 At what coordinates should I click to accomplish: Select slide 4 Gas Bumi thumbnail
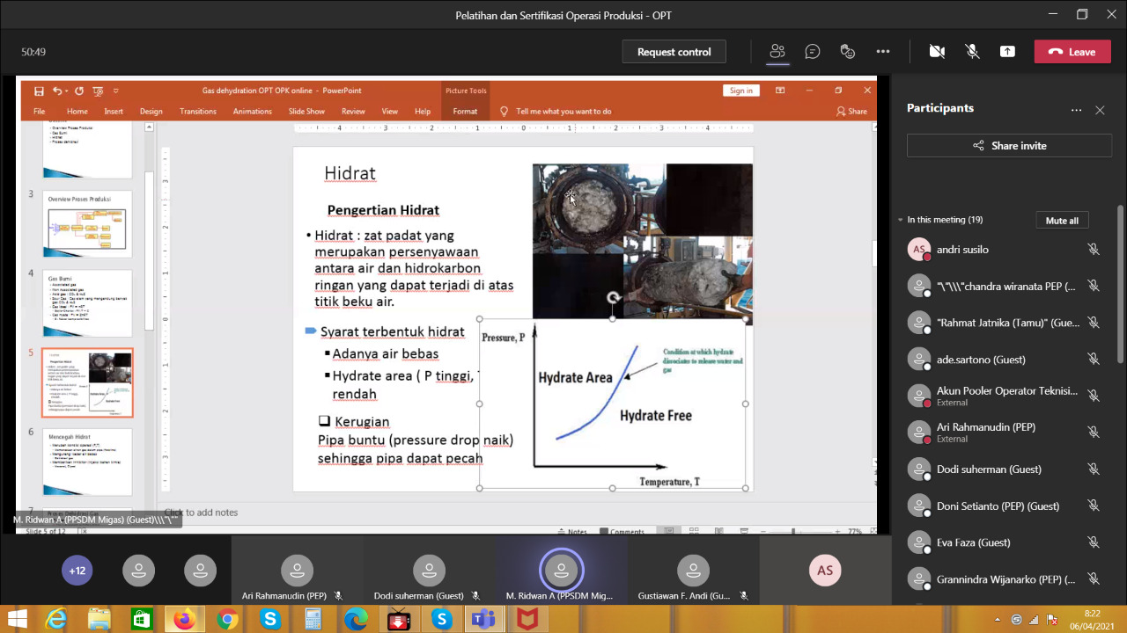point(87,303)
